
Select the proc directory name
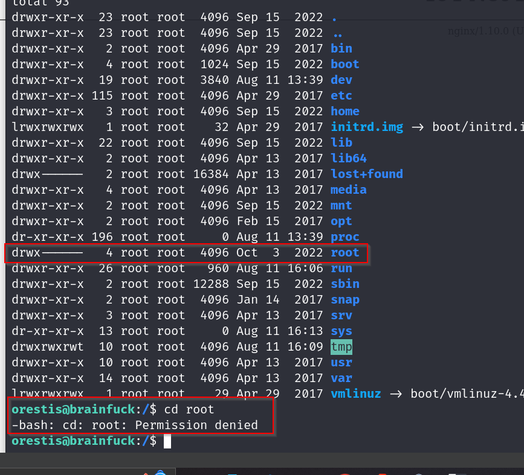tap(345, 237)
